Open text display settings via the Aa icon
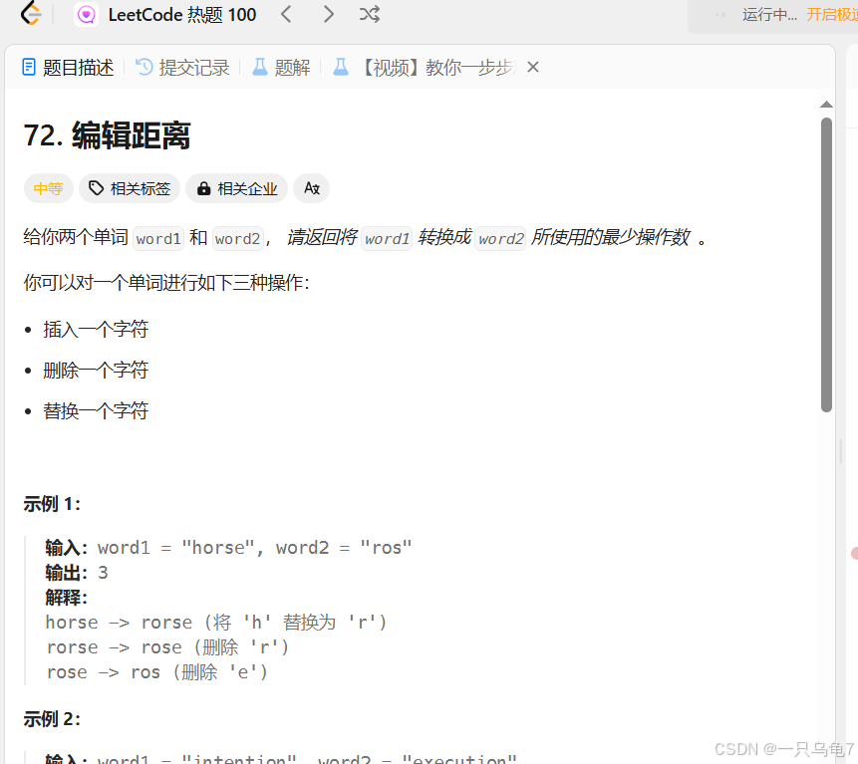 click(311, 188)
